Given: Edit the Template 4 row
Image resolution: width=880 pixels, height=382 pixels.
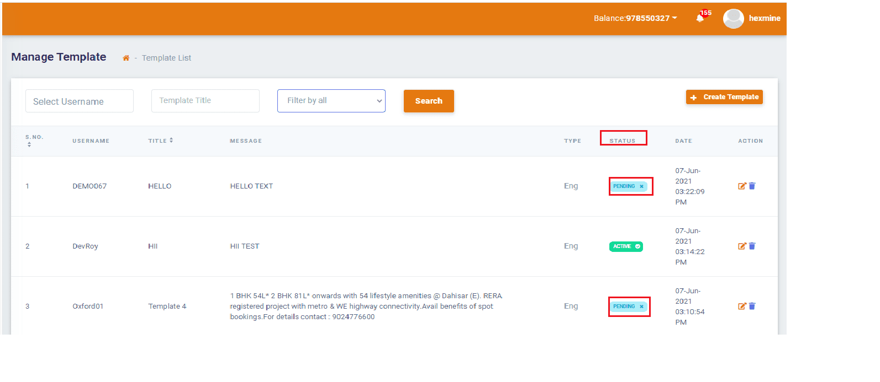Looking at the screenshot, I should click(742, 306).
